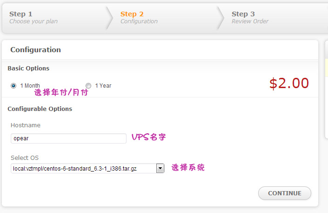
Task: Click the pink "选择系统" annotation text
Action: [188, 168]
